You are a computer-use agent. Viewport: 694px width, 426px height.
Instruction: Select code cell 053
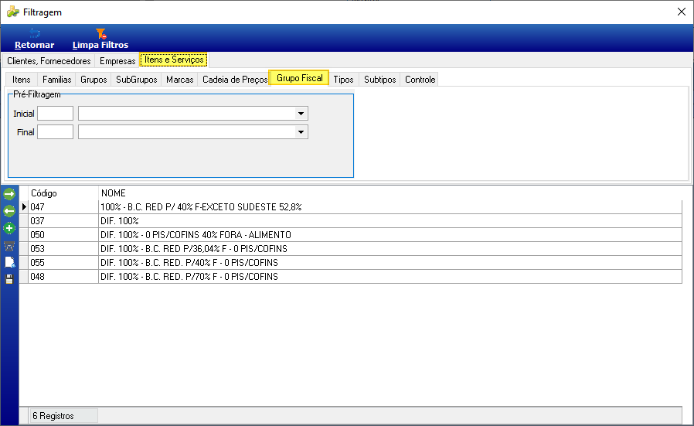point(63,249)
